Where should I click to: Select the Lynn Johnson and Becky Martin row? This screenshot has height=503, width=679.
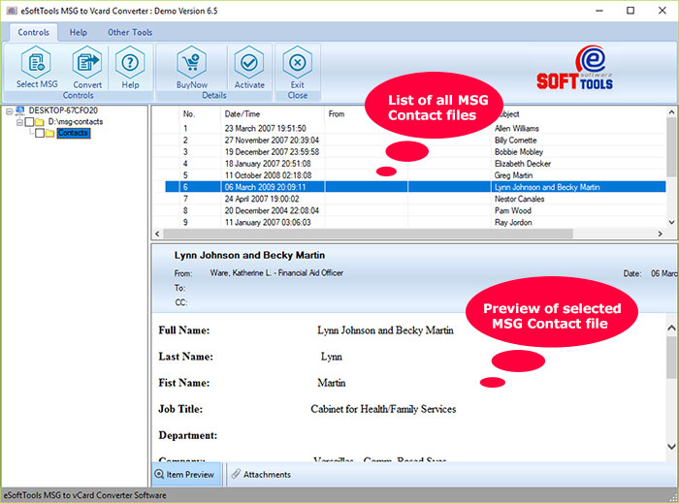point(415,187)
